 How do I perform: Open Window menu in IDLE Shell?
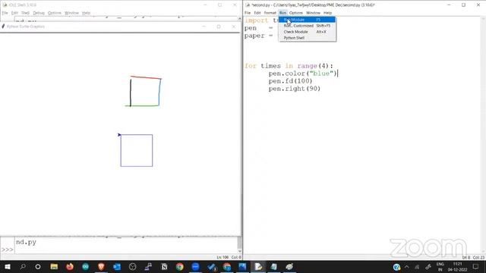point(71,13)
